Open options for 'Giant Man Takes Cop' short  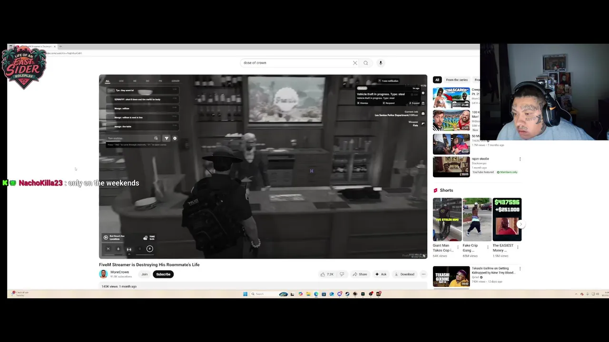click(x=458, y=247)
